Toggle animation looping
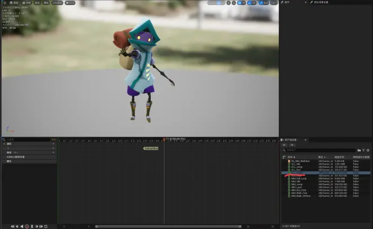Screen dimensions: 373x229 pos(46,227)
